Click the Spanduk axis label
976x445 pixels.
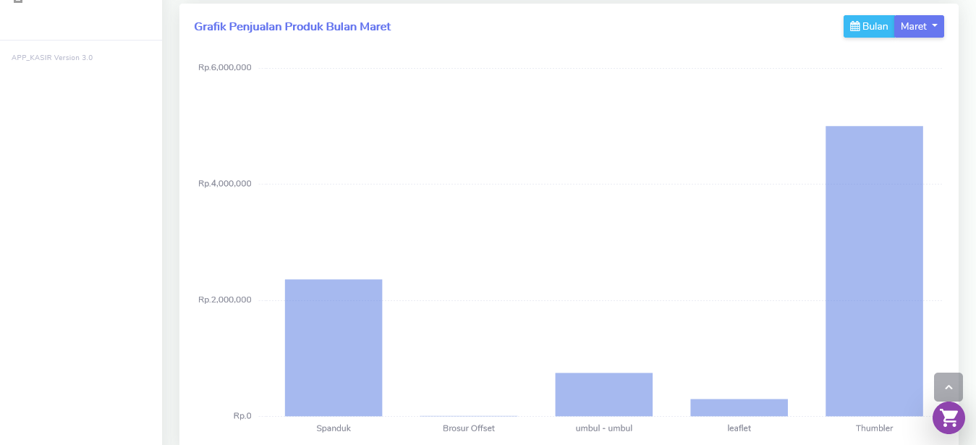pyautogui.click(x=334, y=428)
